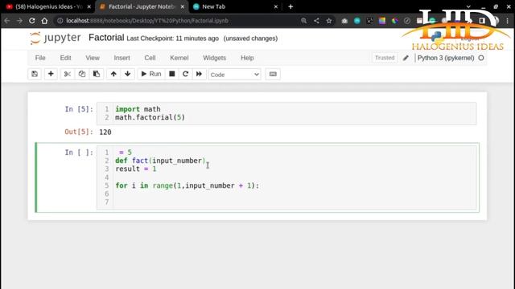Screen dimensions: 515x289
Task: Go to the browser home page icon
Action: point(44,21)
